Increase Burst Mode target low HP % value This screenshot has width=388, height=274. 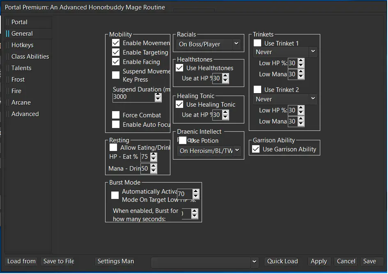(x=196, y=192)
